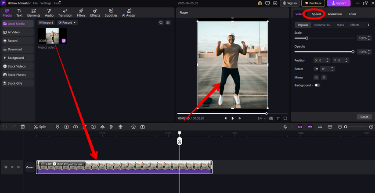
Task: Toggle track visibility eye icon
Action: pyautogui.click(x=12, y=167)
